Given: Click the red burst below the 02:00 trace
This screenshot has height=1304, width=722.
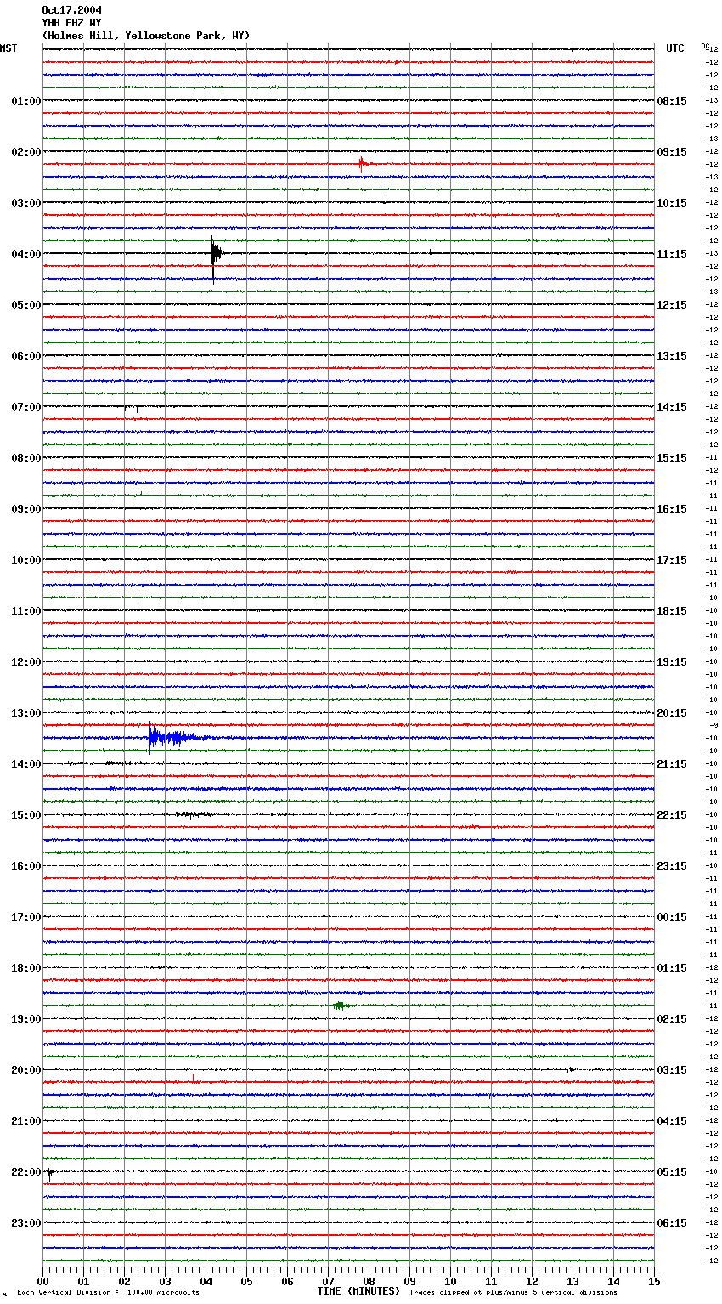Looking at the screenshot, I should pyautogui.click(x=363, y=163).
